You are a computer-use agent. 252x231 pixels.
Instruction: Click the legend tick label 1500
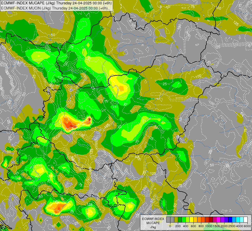point(217,226)
